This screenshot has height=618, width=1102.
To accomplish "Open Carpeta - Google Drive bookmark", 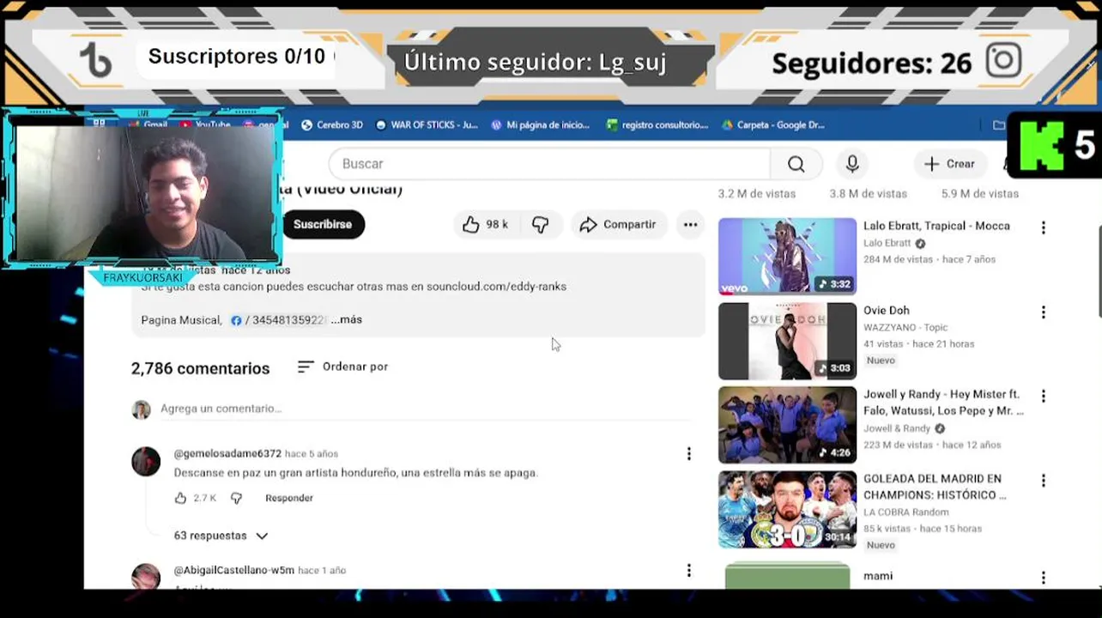I will click(x=772, y=125).
